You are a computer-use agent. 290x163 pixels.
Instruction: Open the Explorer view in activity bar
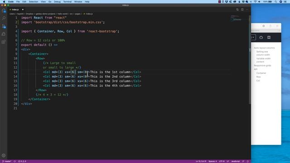coord(4,10)
